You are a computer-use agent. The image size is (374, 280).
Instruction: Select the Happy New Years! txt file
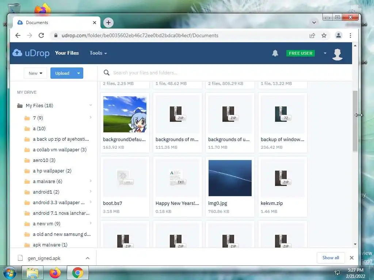177,187
